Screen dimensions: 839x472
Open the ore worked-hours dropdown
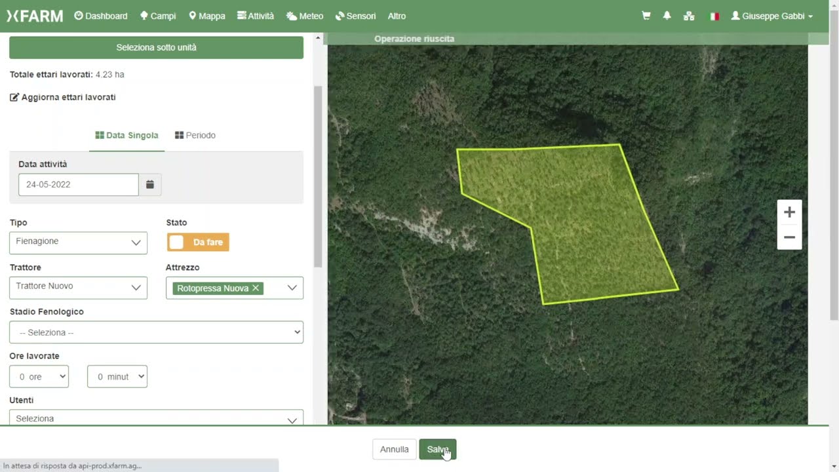pyautogui.click(x=39, y=376)
